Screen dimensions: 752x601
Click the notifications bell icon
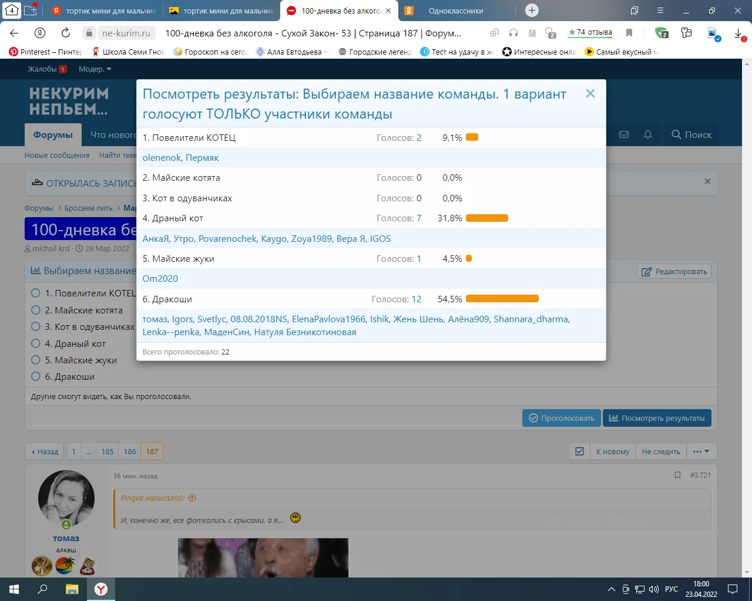pos(647,134)
